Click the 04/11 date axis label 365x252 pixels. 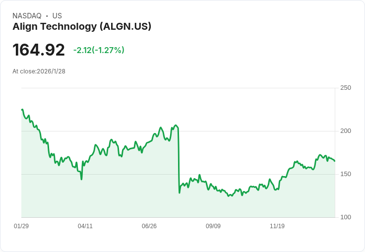pyautogui.click(x=85, y=226)
